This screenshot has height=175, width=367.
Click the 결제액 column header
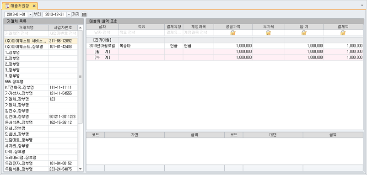click(343, 27)
